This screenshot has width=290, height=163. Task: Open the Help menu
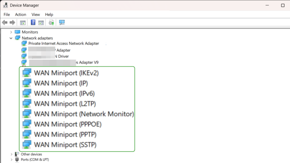pyautogui.click(x=49, y=14)
